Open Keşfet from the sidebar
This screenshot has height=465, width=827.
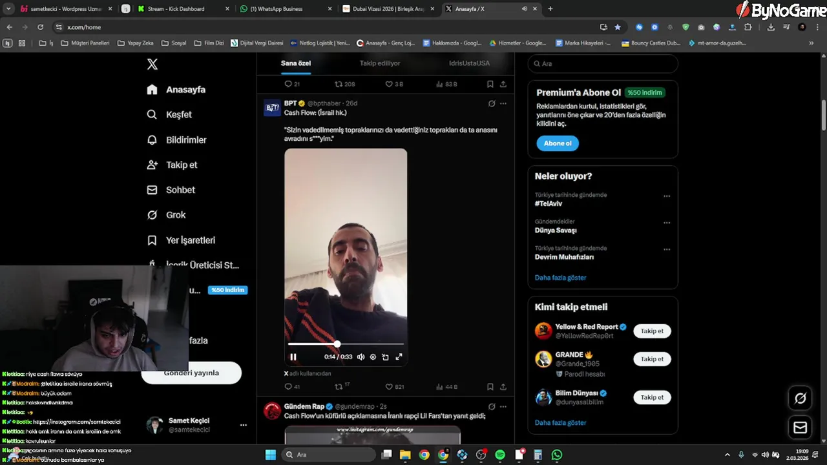tap(169, 114)
